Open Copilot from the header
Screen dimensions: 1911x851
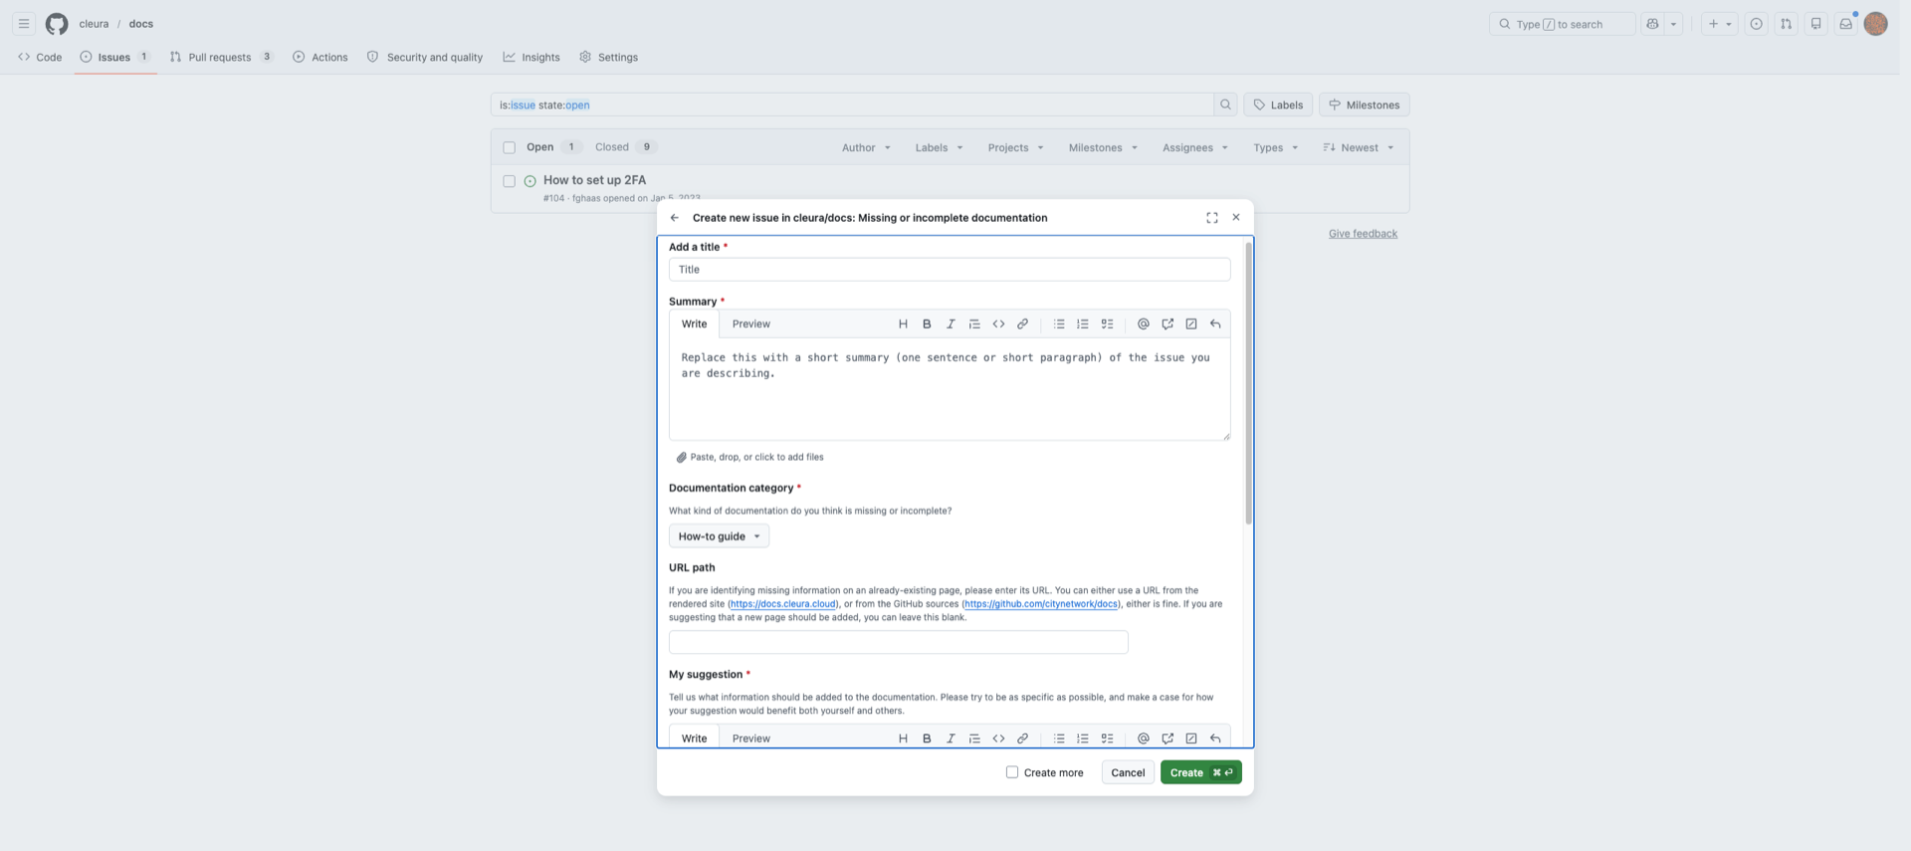point(1653,24)
